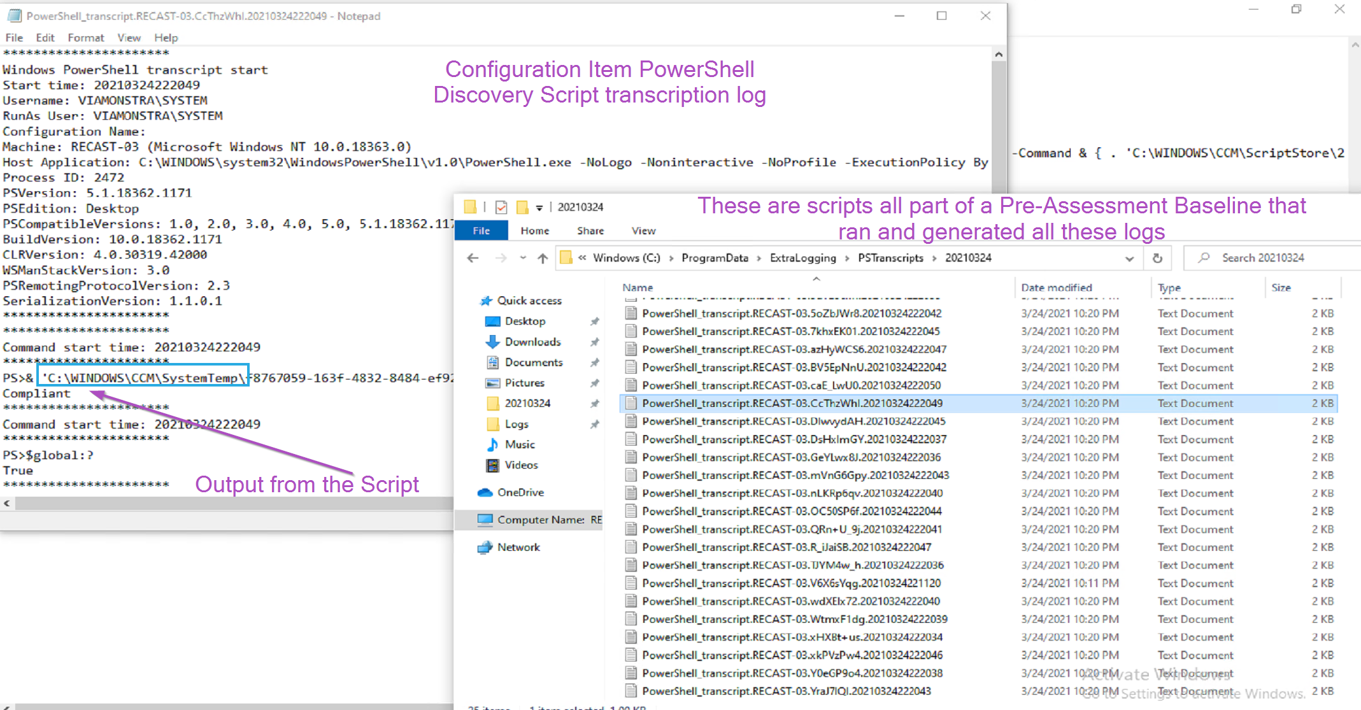The image size is (1361, 710).
Task: Select the OneDrive navigation icon
Action: coord(485,492)
